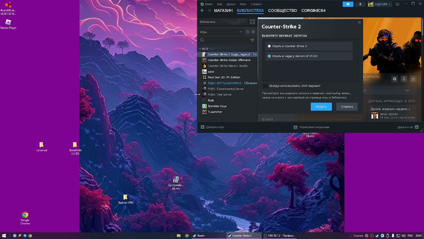Click the blue announcements megaphone button
Viewport: 424px width, 239px height.
(348, 4)
